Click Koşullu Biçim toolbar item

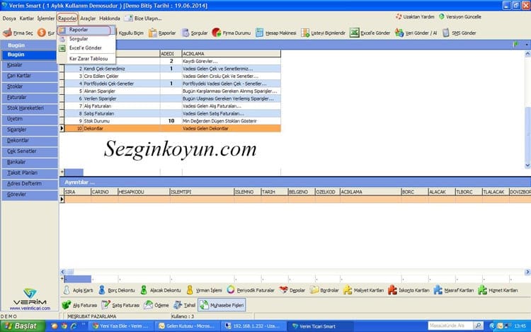click(x=131, y=33)
